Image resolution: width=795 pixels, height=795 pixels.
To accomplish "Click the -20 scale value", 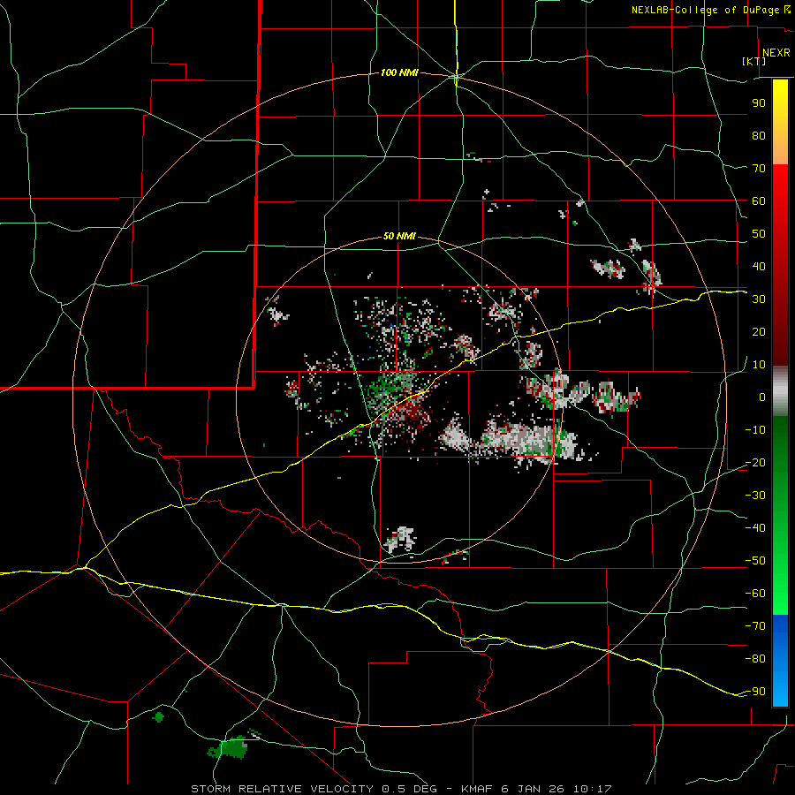I will (755, 463).
